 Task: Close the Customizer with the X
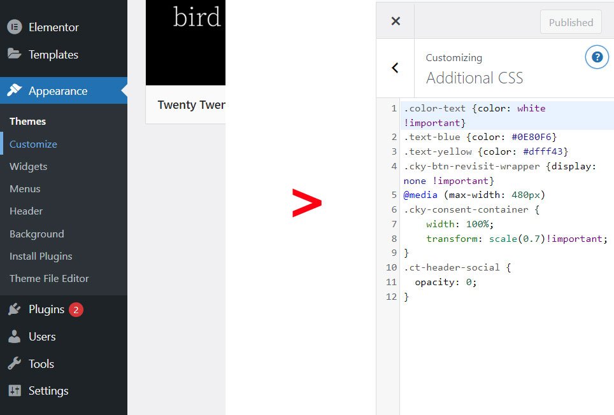click(396, 21)
